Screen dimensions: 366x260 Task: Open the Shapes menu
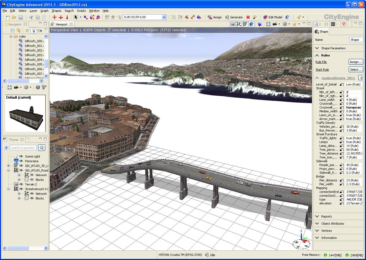tap(57, 11)
